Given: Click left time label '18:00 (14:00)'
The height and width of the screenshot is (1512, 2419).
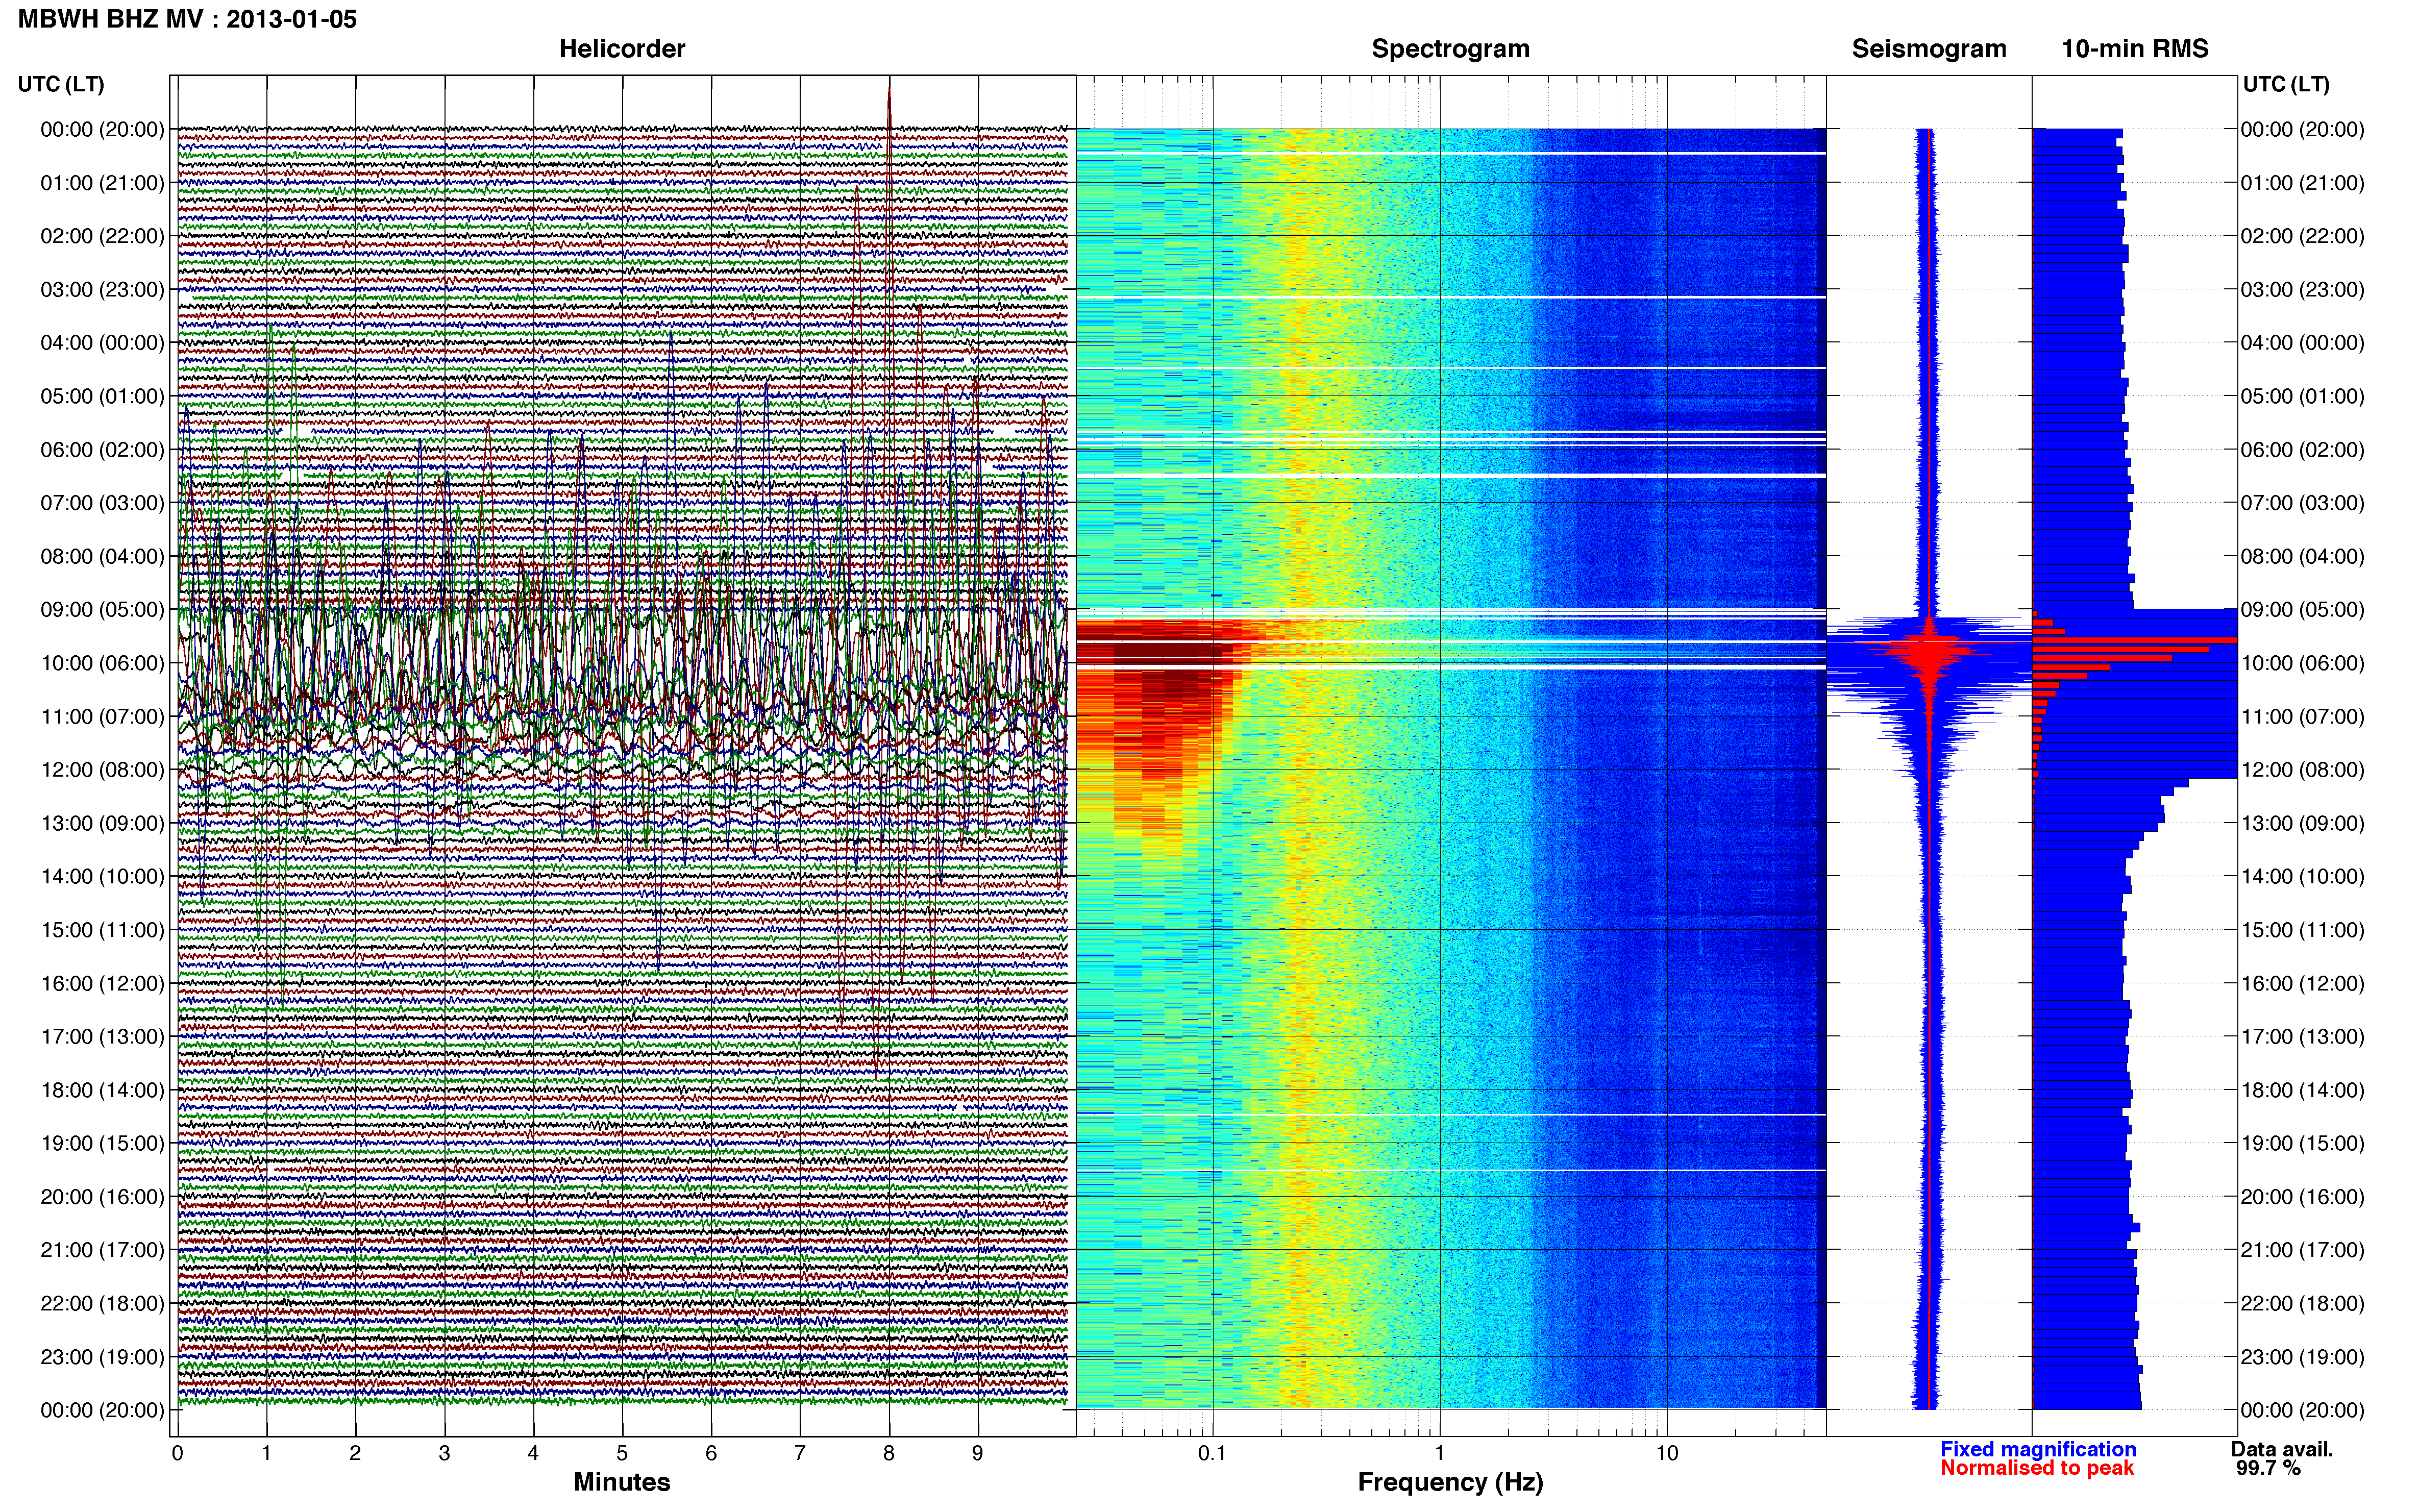Looking at the screenshot, I should point(102,1090).
